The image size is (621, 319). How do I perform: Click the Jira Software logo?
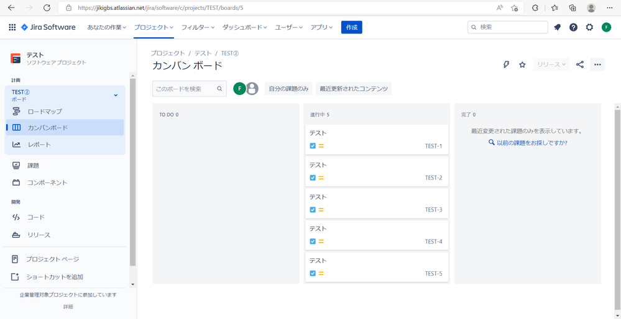coord(48,27)
